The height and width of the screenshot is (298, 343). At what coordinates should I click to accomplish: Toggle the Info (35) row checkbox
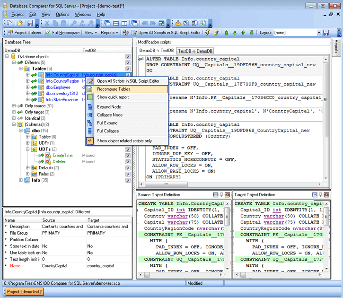(128, 180)
